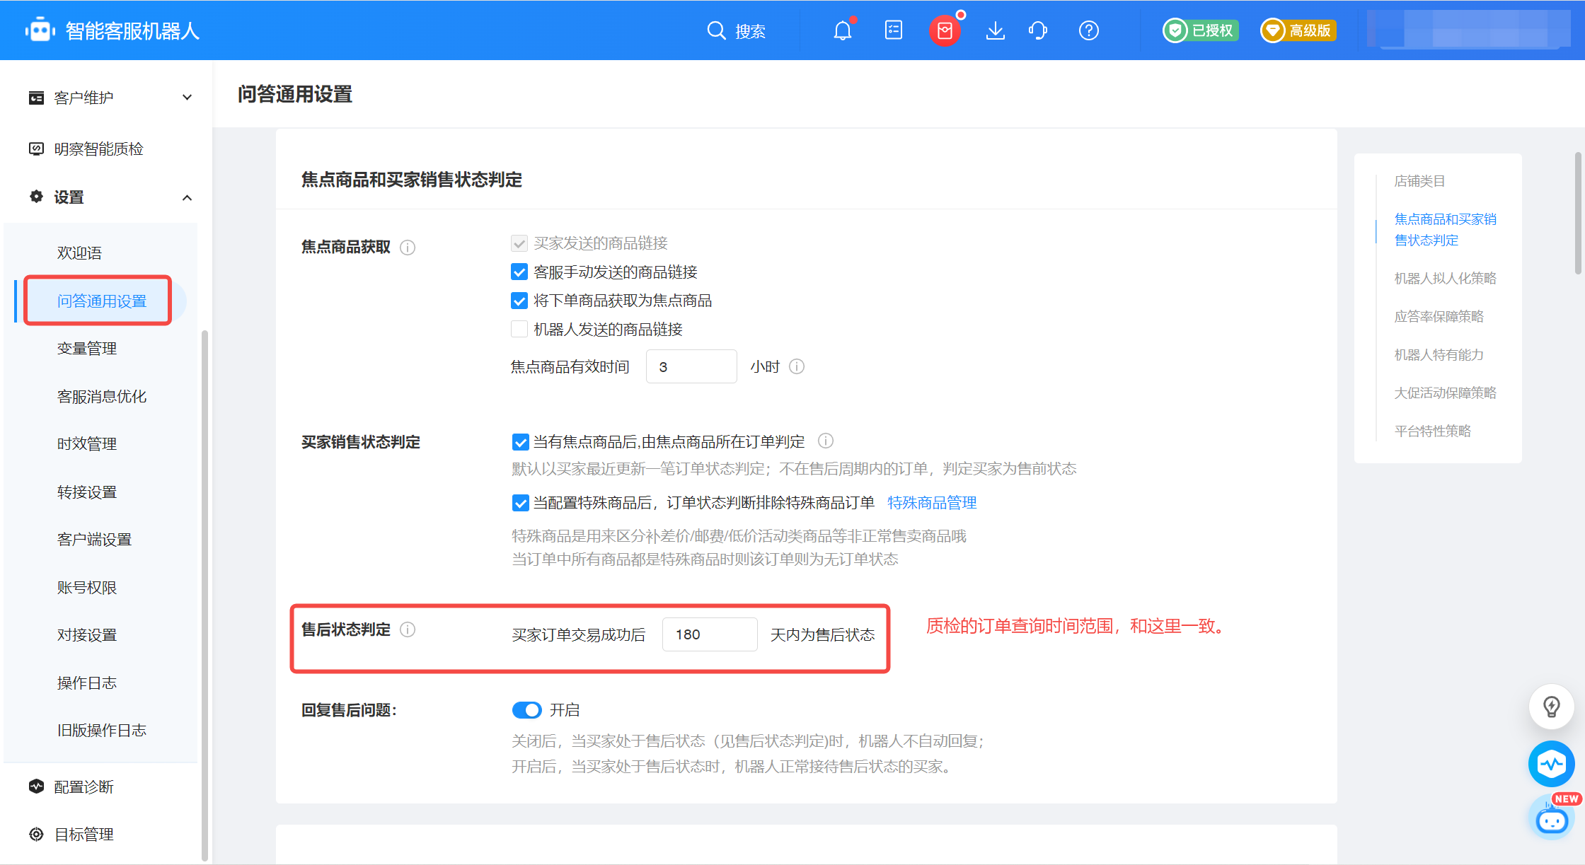Open the download icon in header
The image size is (1585, 865).
pos(996,30)
